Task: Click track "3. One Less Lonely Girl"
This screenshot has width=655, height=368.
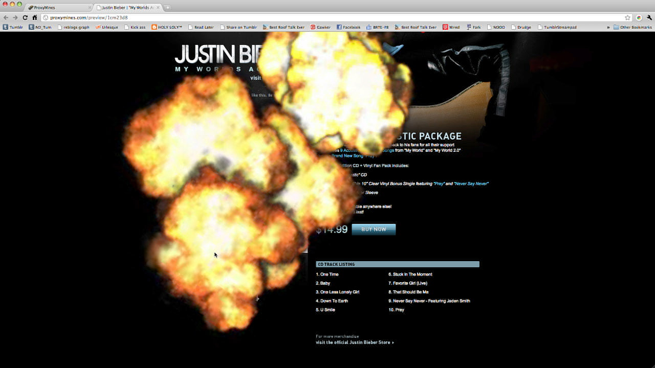Action: [x=338, y=292]
